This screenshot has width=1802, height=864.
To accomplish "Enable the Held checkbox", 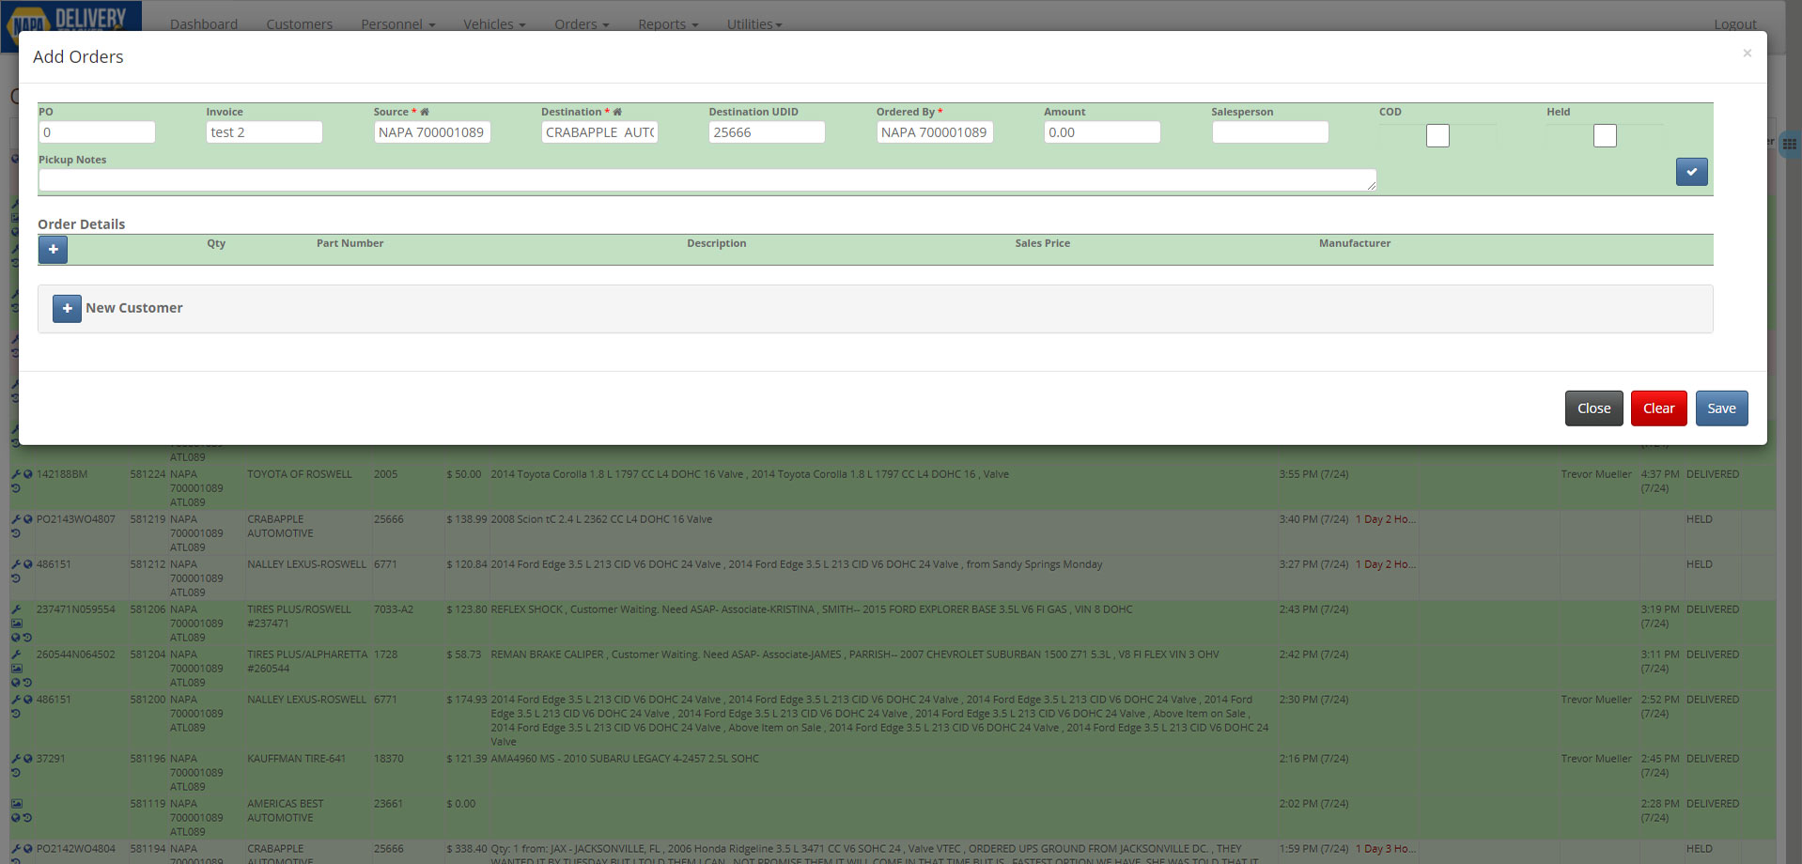I will coord(1605,135).
